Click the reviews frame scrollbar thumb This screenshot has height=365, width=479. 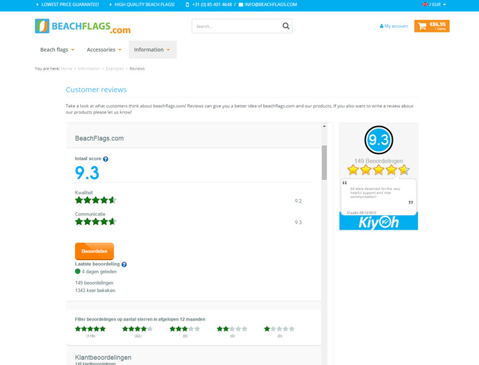324,163
